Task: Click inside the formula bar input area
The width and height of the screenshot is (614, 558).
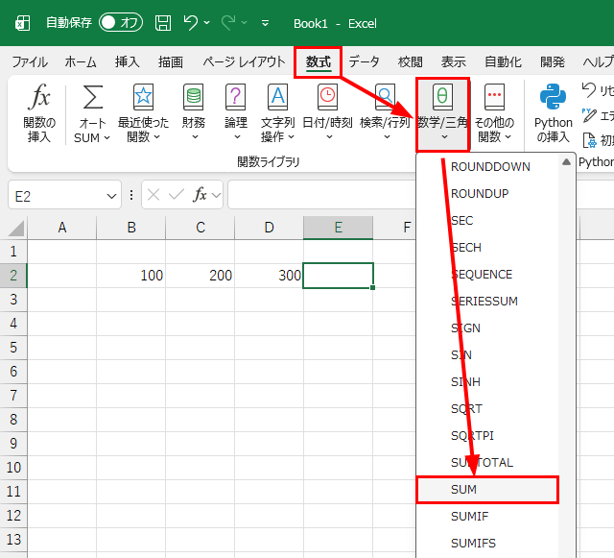Action: 321,195
